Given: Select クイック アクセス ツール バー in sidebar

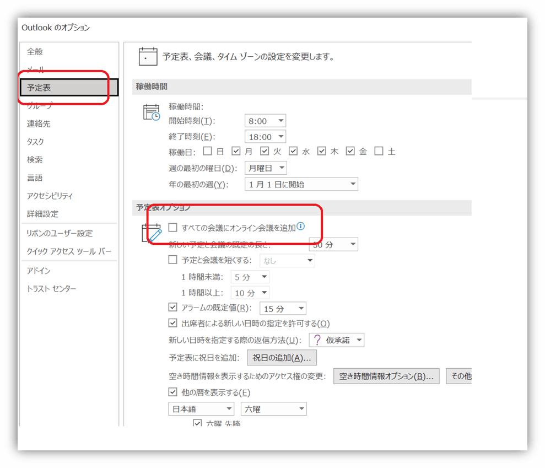Looking at the screenshot, I should (x=69, y=251).
